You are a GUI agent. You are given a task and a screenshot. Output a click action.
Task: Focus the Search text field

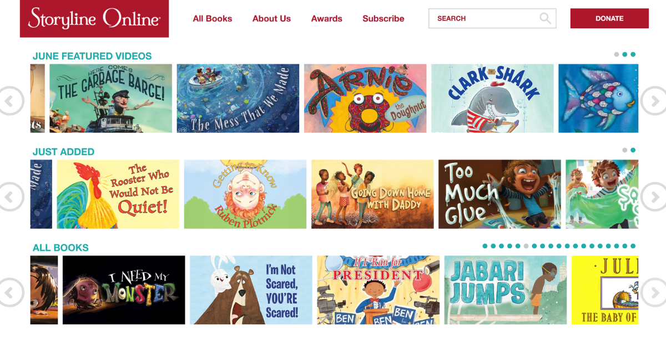point(492,18)
